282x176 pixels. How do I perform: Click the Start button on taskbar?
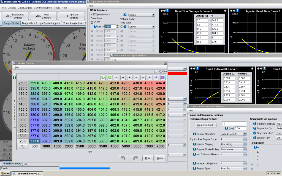[x=6, y=174]
